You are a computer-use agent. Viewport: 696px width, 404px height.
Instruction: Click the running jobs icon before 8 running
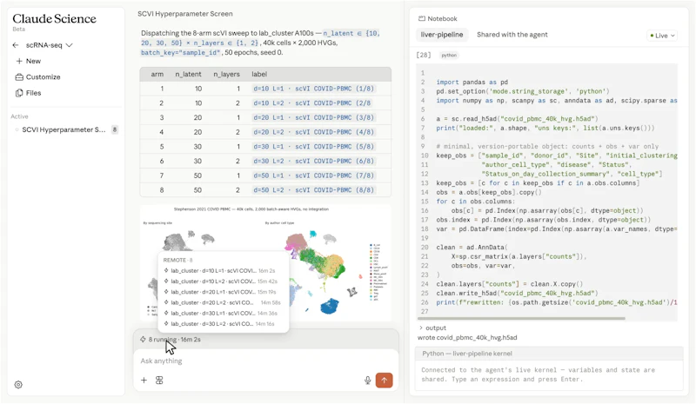click(143, 340)
